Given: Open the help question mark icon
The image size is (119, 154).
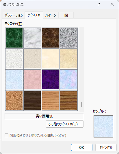Looking at the screenshot, I should 99,4.
